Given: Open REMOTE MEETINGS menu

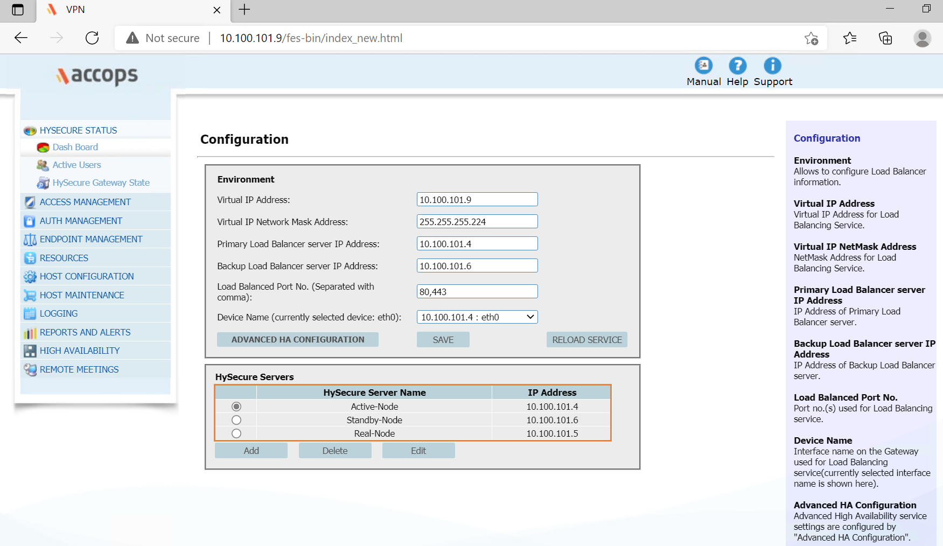Looking at the screenshot, I should [x=79, y=370].
